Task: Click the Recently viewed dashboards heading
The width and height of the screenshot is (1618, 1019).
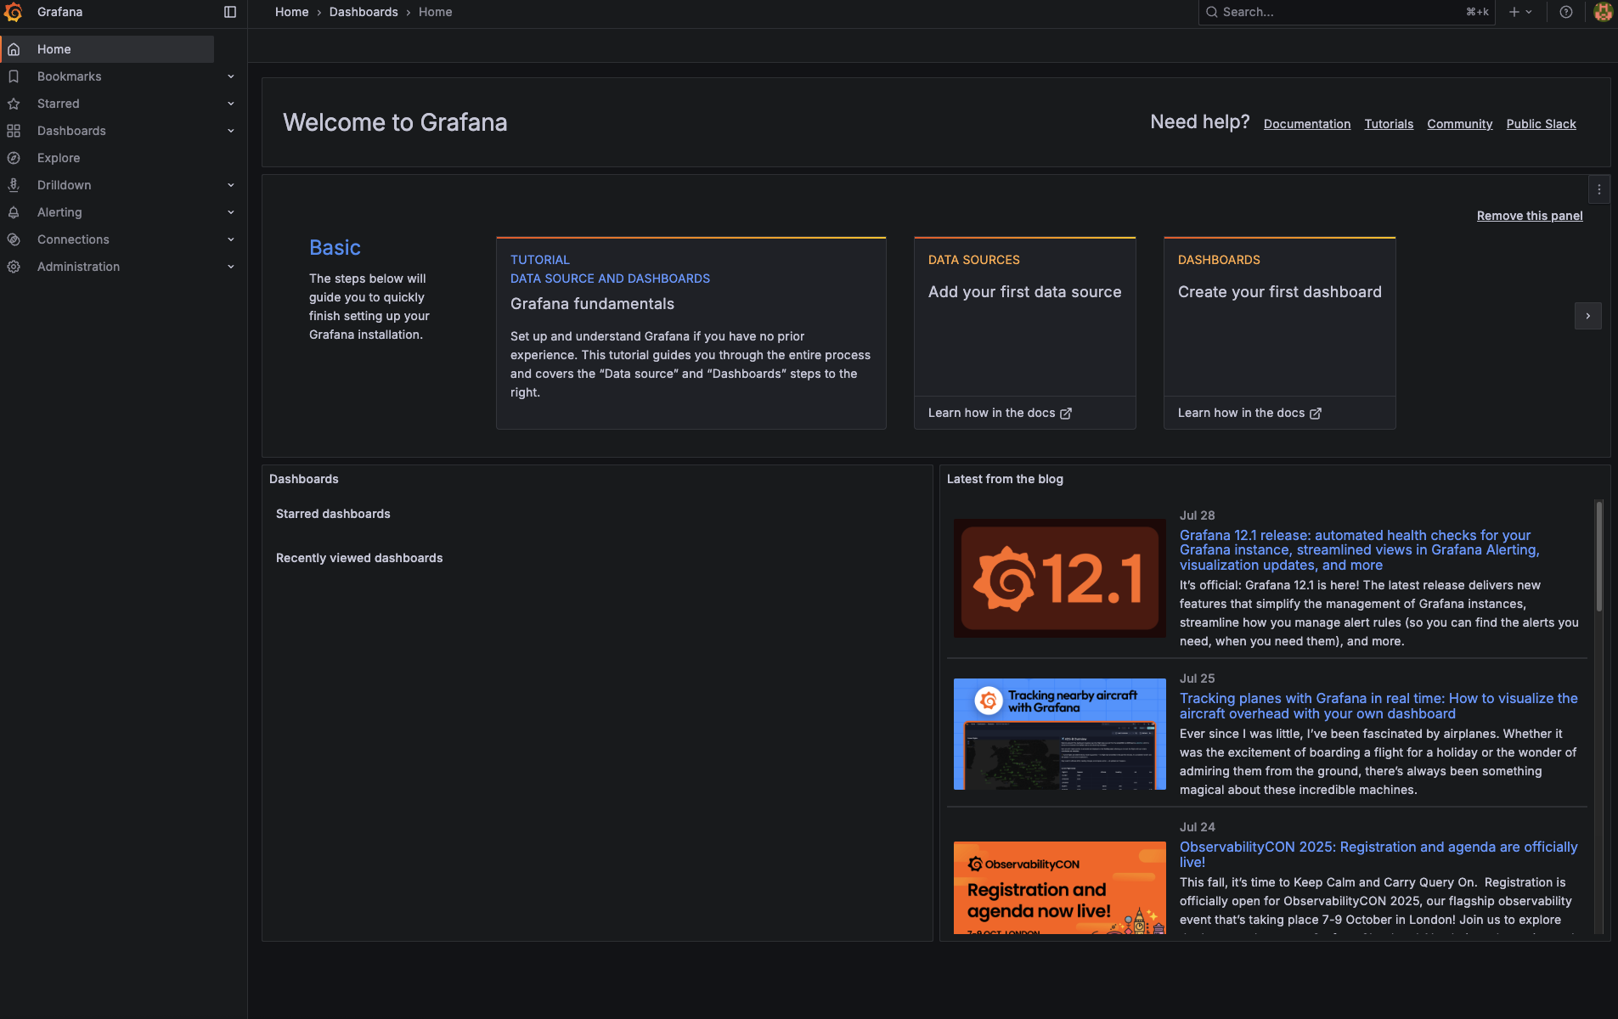Action: point(359,558)
